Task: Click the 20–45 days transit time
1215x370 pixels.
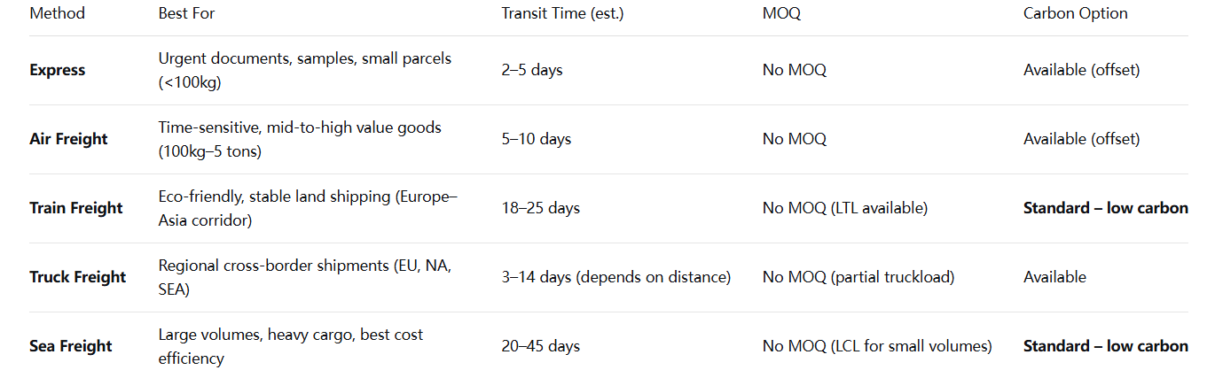Action: pos(541,346)
